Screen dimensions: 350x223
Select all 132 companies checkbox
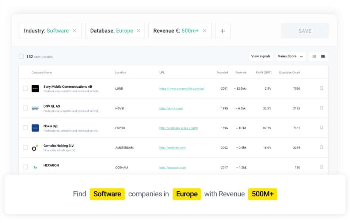22,56
